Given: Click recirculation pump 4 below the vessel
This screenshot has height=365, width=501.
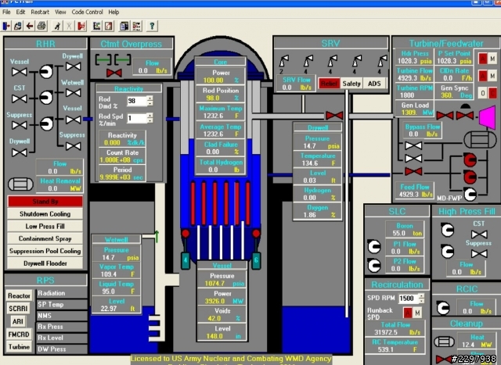Looking at the screenshot, I should point(186,260).
